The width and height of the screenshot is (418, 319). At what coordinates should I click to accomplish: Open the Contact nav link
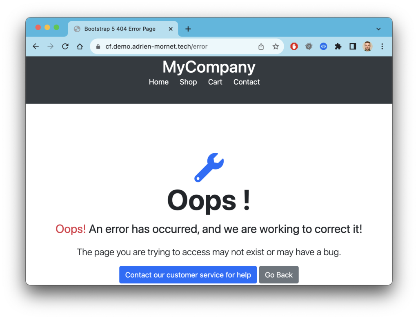tap(247, 82)
